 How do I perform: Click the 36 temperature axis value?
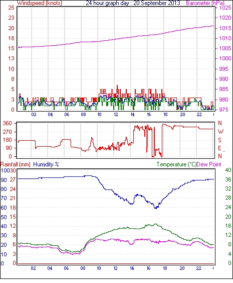tap(228, 179)
